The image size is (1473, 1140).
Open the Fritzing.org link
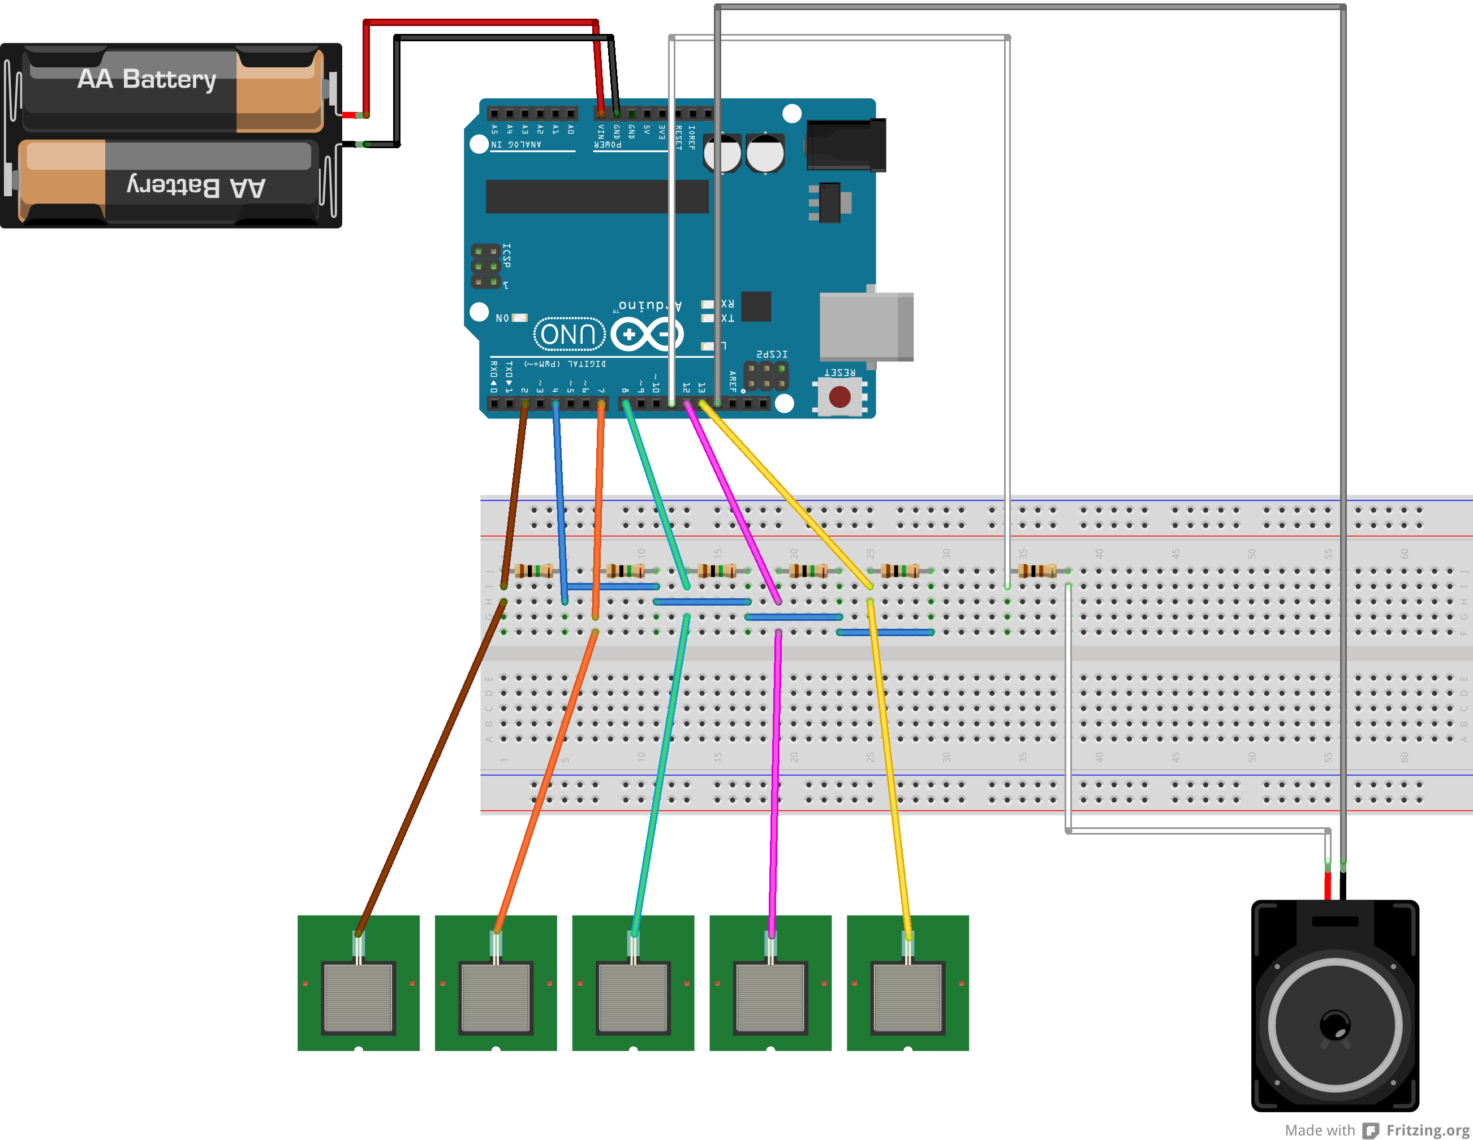click(x=1427, y=1130)
